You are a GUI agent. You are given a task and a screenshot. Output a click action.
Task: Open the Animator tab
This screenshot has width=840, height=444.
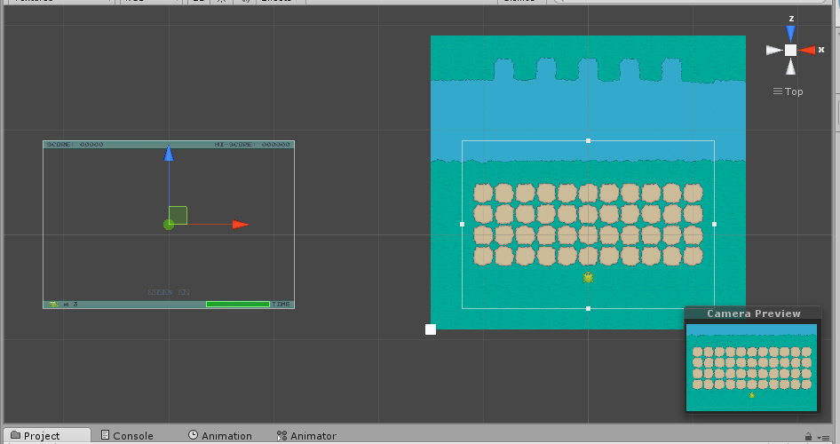(x=306, y=435)
